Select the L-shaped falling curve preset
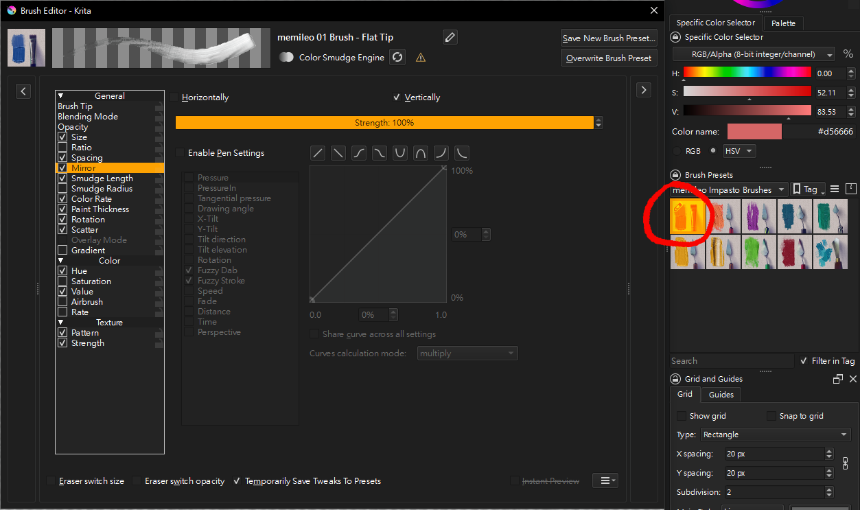Screen dimensions: 860x510 (462, 153)
